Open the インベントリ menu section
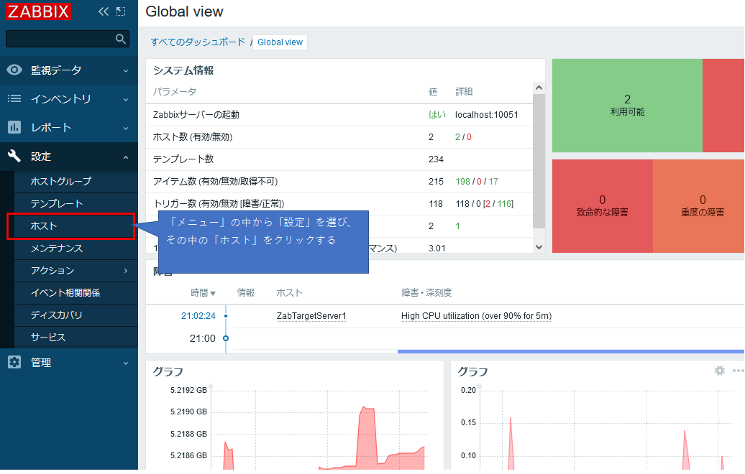This screenshot has height=474, width=745. click(69, 98)
